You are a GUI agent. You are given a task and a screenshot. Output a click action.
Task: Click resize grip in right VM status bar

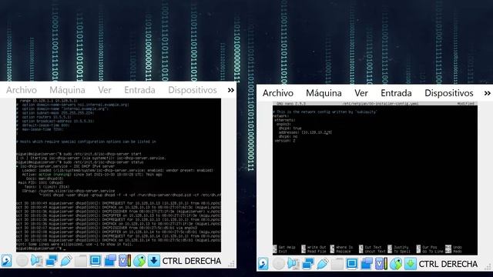[488, 267]
